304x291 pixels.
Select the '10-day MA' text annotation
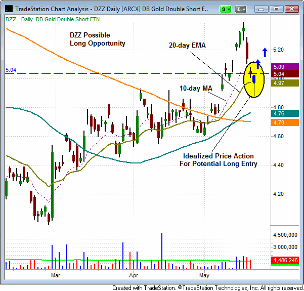[196, 88]
